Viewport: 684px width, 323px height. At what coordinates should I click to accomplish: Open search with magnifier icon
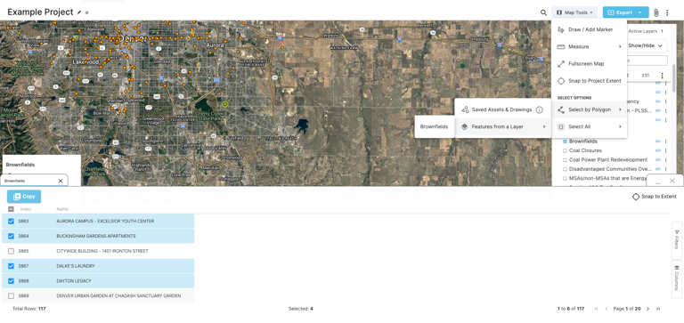coord(543,12)
